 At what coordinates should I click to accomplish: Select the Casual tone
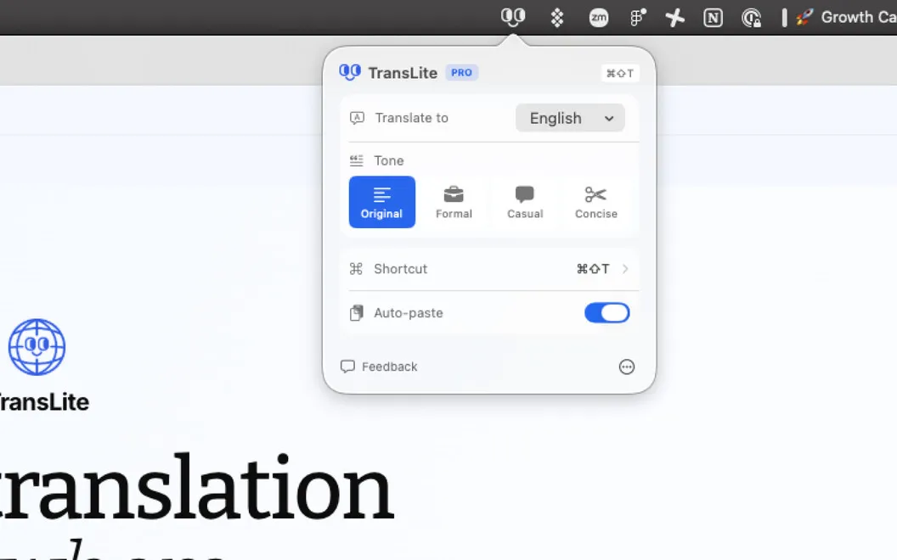[x=525, y=202]
